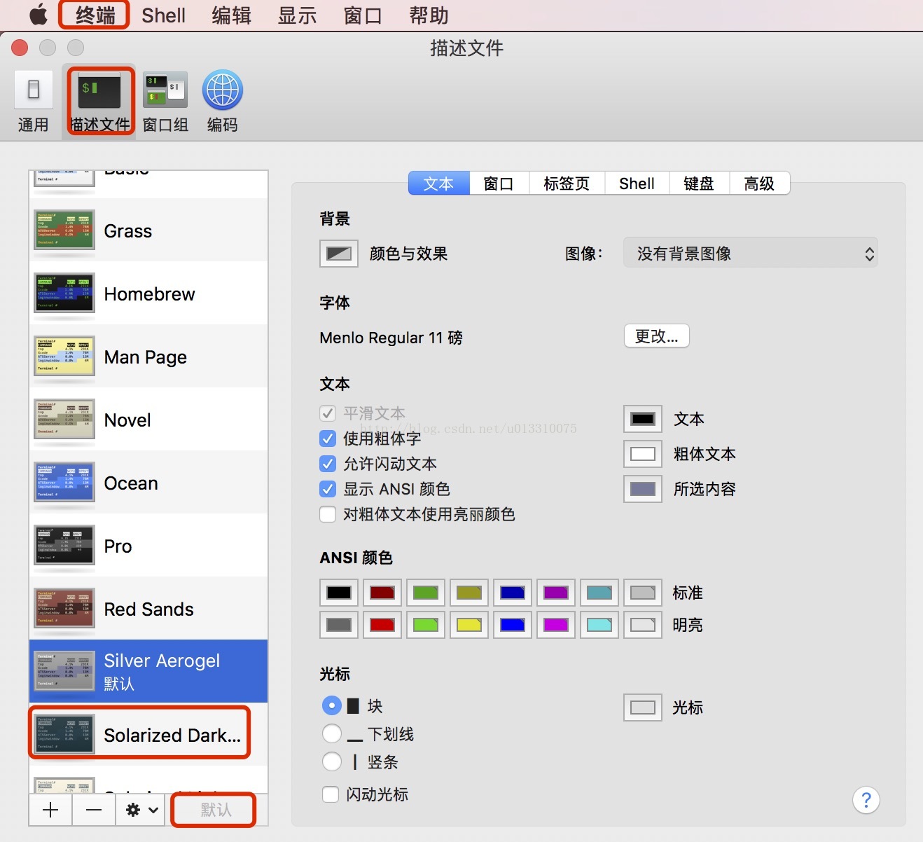This screenshot has height=842, width=923.
Task: Choose the Ocean profile
Action: (x=148, y=483)
